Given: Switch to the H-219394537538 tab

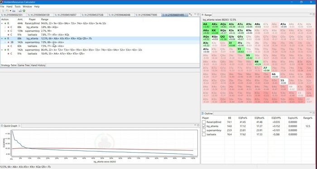Looking at the screenshot, I should pos(94,15).
